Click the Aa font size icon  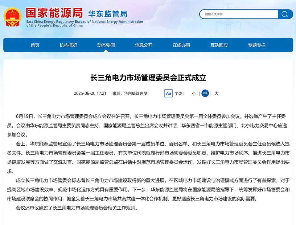pyautogui.click(x=168, y=93)
